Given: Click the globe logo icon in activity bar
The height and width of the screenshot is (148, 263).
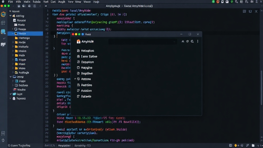Looking at the screenshot, I should point(3,14).
